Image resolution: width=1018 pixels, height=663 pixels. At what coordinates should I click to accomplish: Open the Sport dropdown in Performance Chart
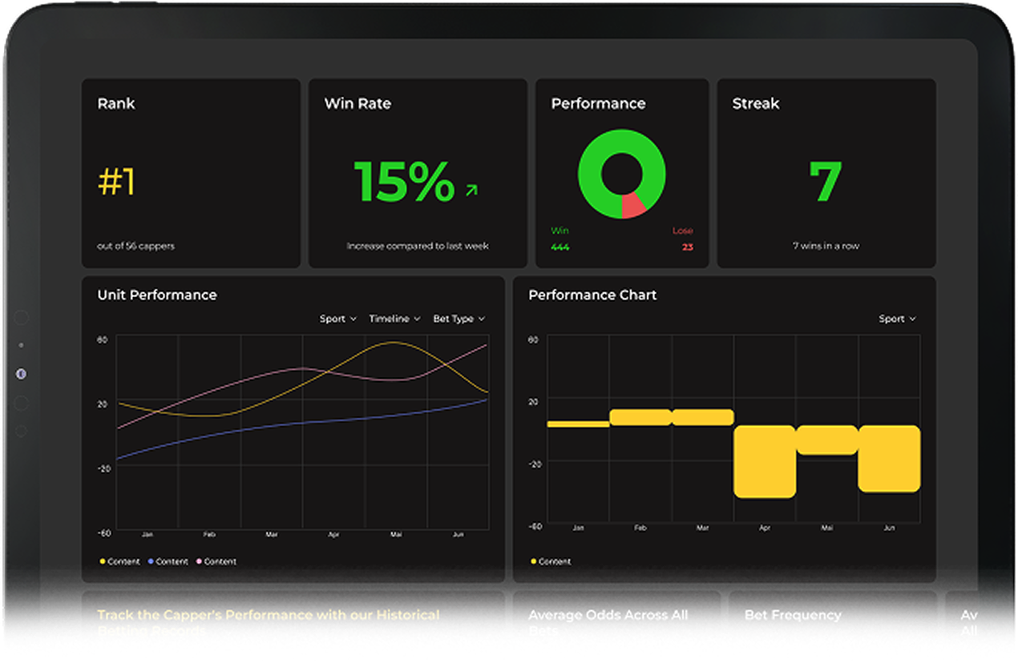[x=896, y=319]
